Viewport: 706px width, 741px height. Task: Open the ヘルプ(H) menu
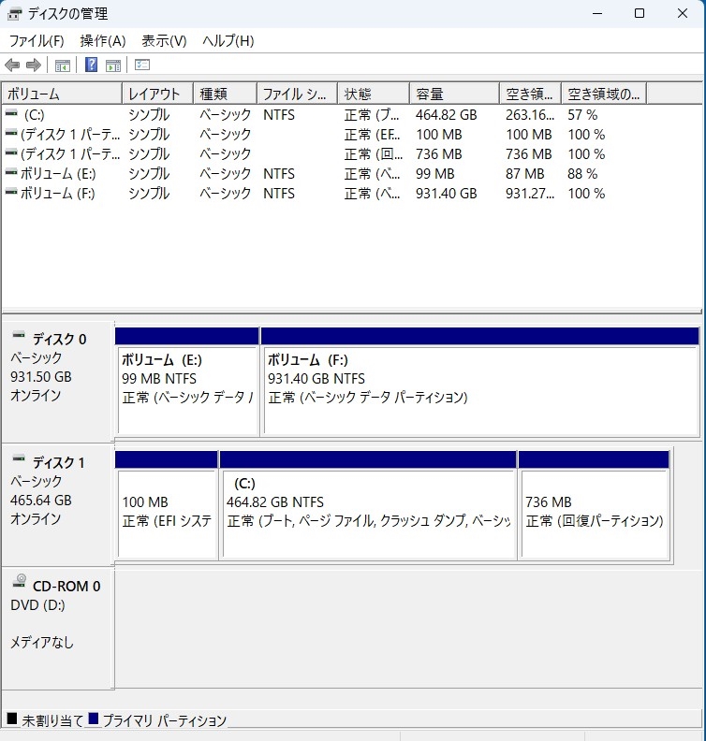point(228,41)
